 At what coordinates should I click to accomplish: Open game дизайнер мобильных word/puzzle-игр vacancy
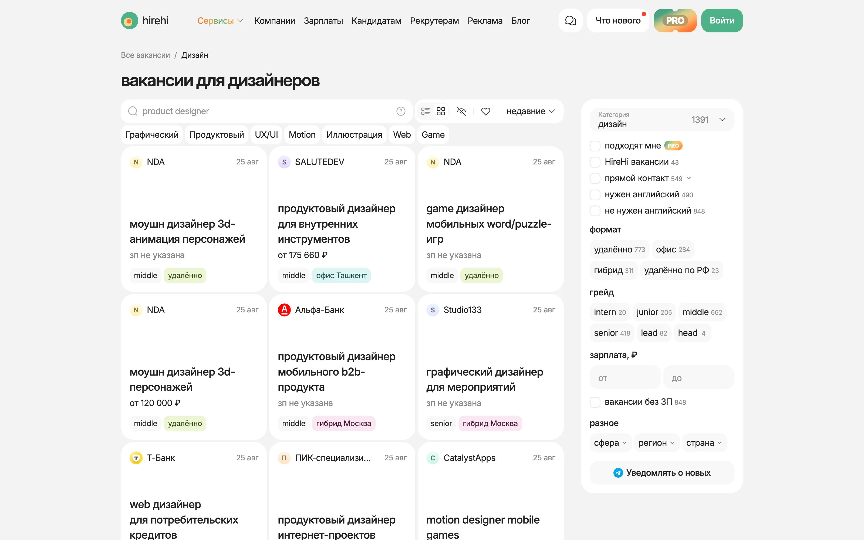(490, 219)
